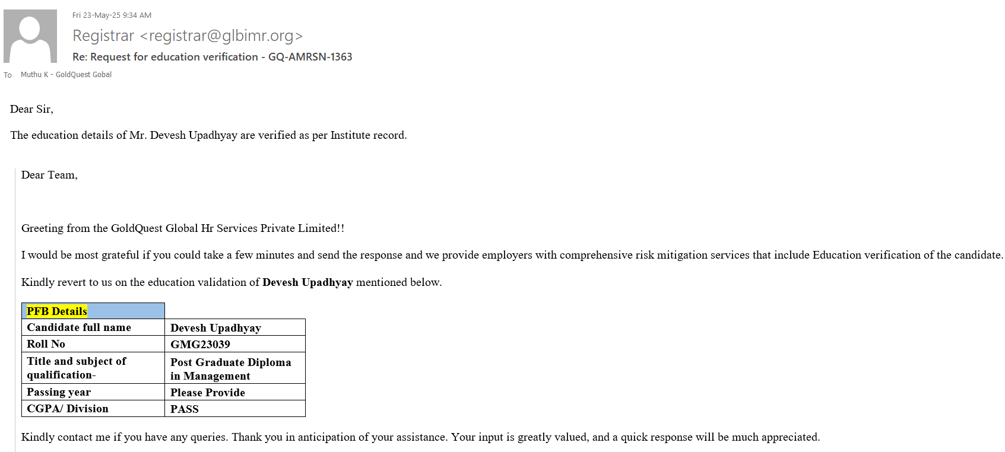Click the roll number GMG23039 cell

click(x=200, y=345)
